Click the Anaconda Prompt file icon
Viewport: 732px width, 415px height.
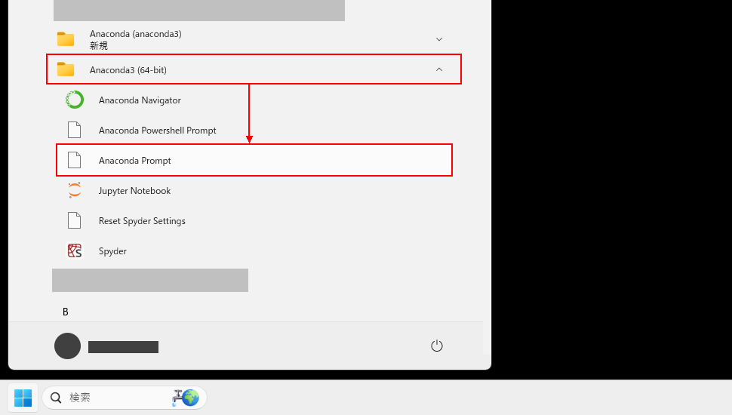(x=74, y=160)
